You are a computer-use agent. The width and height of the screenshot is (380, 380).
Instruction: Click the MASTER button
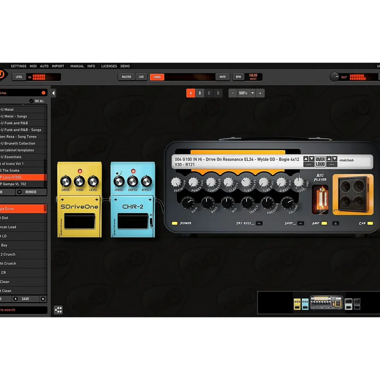[126, 77]
